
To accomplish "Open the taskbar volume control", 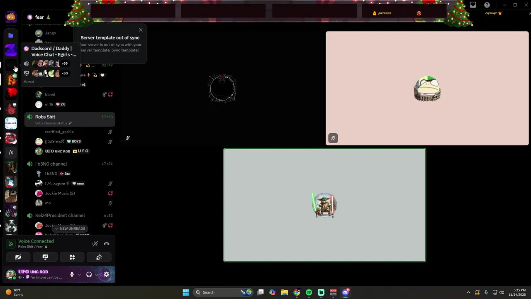I will tap(502, 292).
